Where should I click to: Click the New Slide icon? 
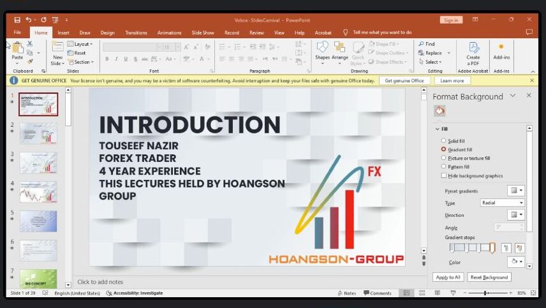(x=58, y=50)
